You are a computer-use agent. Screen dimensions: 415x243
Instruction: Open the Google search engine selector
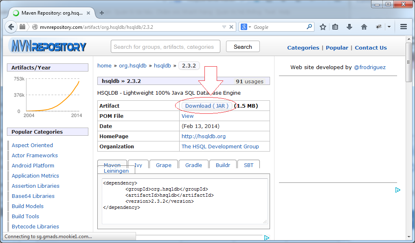point(245,27)
